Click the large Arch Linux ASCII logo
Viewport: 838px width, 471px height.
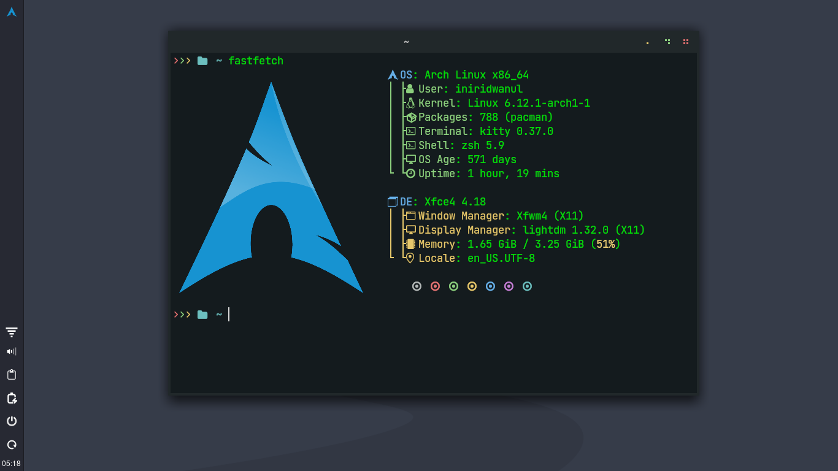click(x=271, y=188)
